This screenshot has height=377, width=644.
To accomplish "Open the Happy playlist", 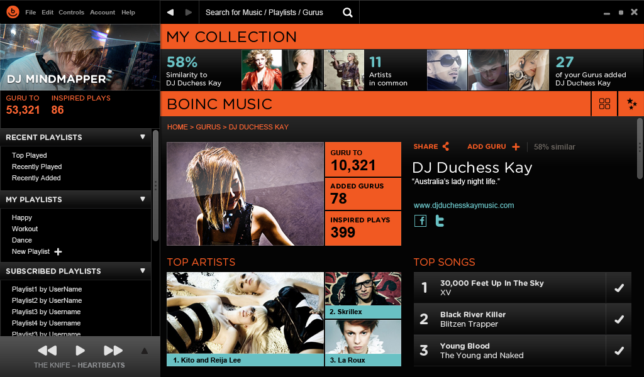I will pyautogui.click(x=22, y=217).
